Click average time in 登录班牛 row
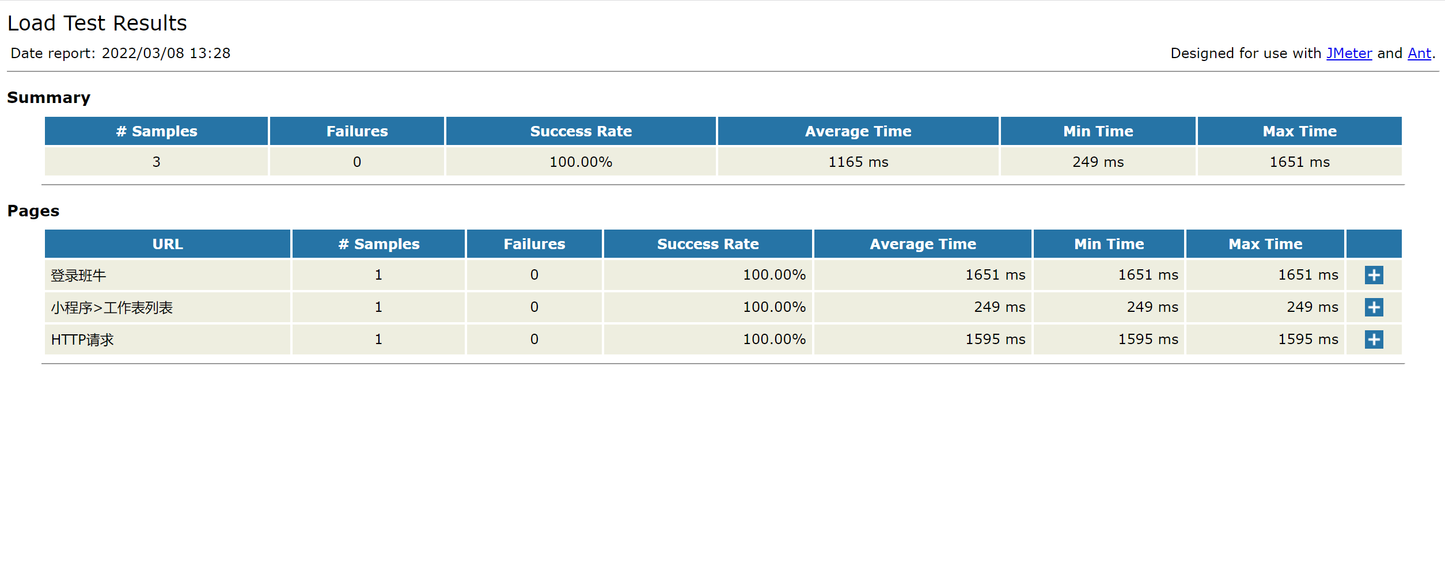The height and width of the screenshot is (561, 1445). [923, 275]
